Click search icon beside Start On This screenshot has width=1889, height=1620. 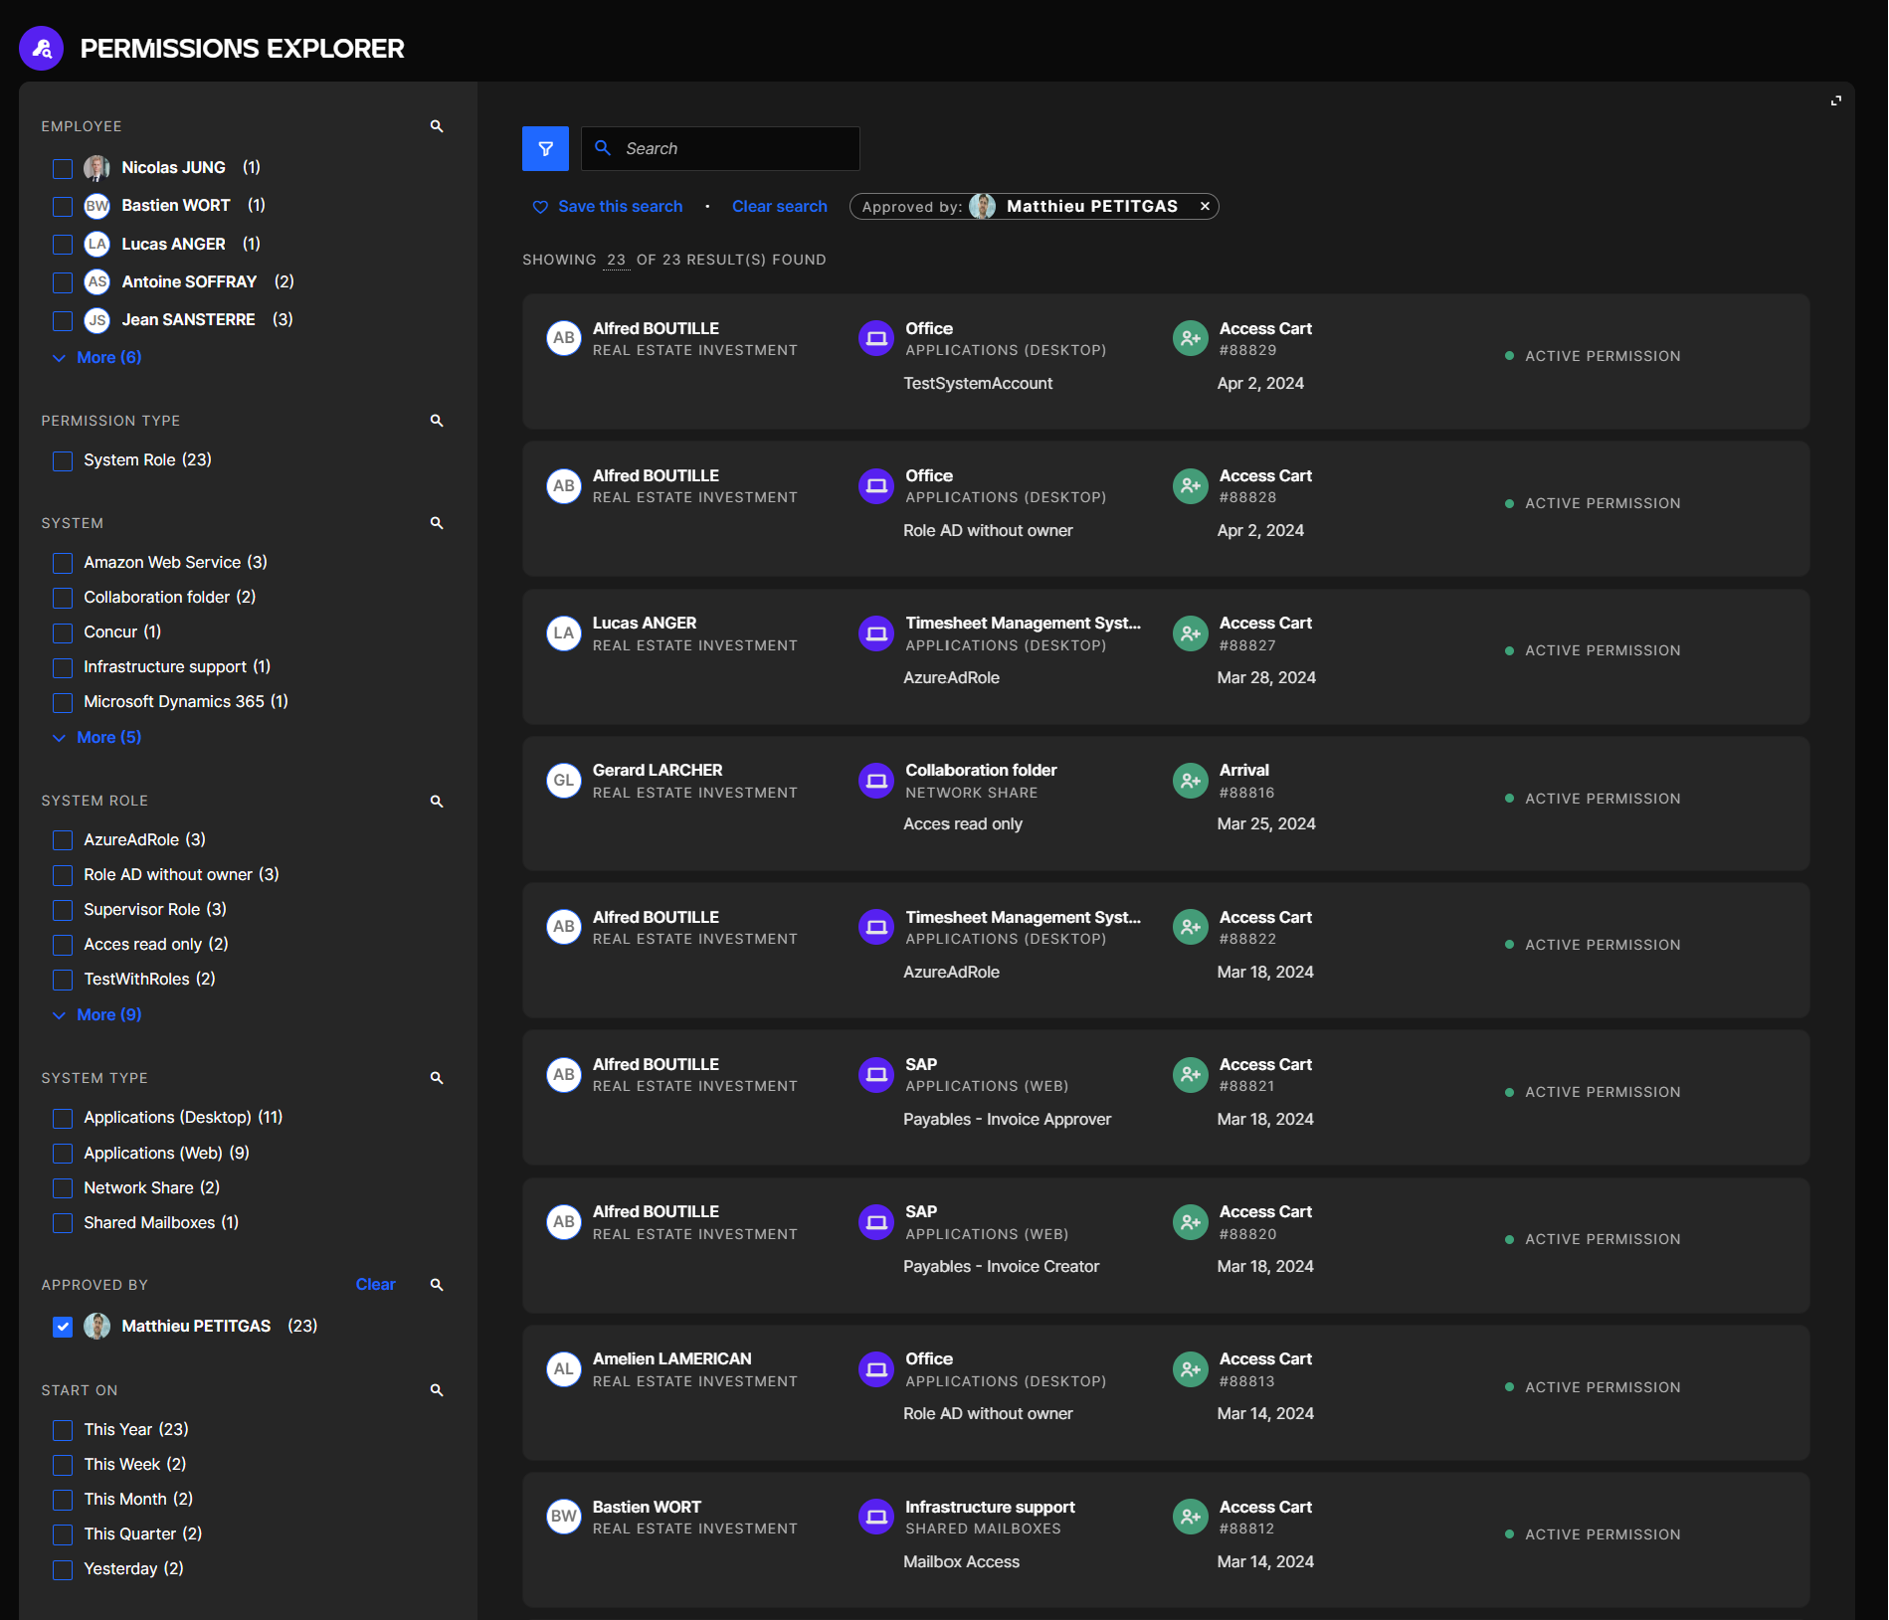point(436,1390)
